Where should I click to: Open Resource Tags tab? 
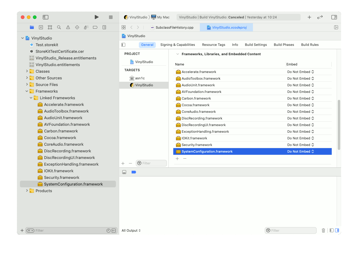click(x=213, y=45)
